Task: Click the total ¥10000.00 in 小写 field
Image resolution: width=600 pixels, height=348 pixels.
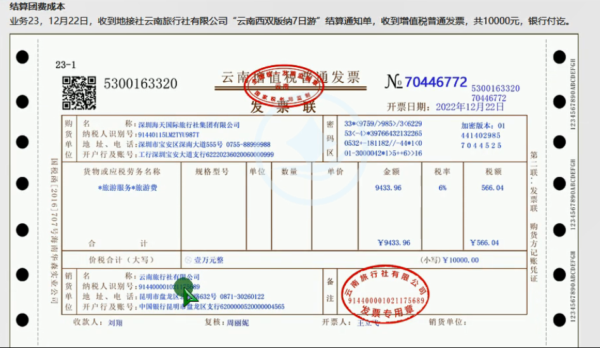Action: [460, 260]
